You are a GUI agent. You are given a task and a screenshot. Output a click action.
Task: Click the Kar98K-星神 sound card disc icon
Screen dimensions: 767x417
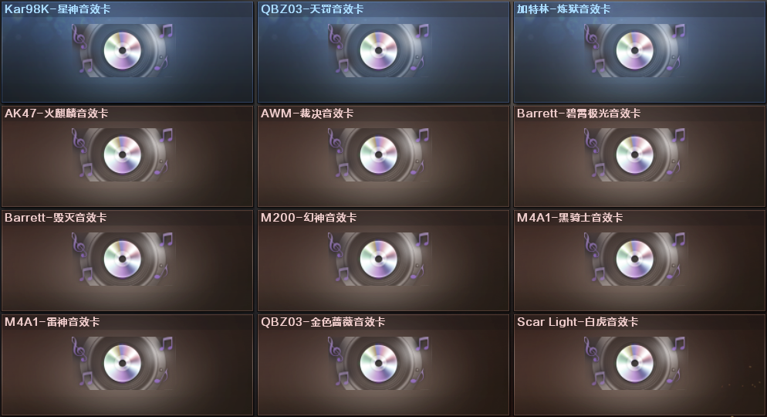(122, 50)
